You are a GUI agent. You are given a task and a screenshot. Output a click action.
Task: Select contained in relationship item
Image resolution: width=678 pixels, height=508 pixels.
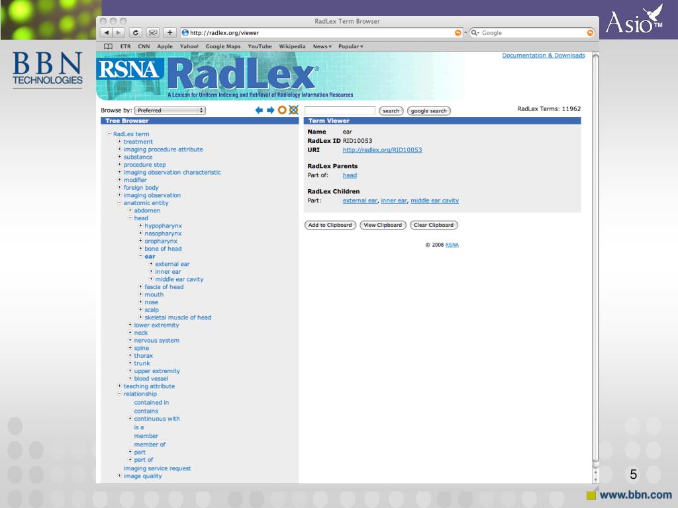pyautogui.click(x=152, y=403)
